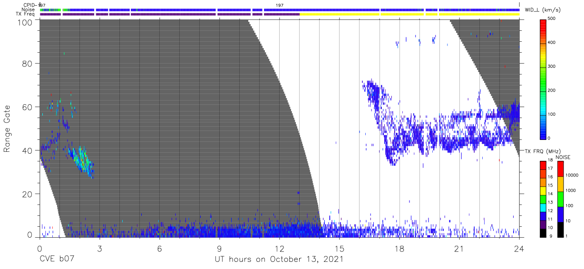
Task: Click the 200 tick on the WID colorbar
Action: click(x=552, y=90)
